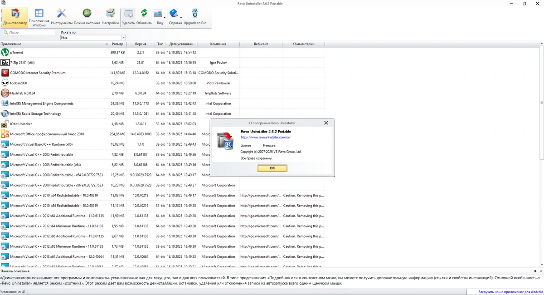Sort by the Комментарий column header
Viewport: 544px width, 295px height.
(303, 44)
